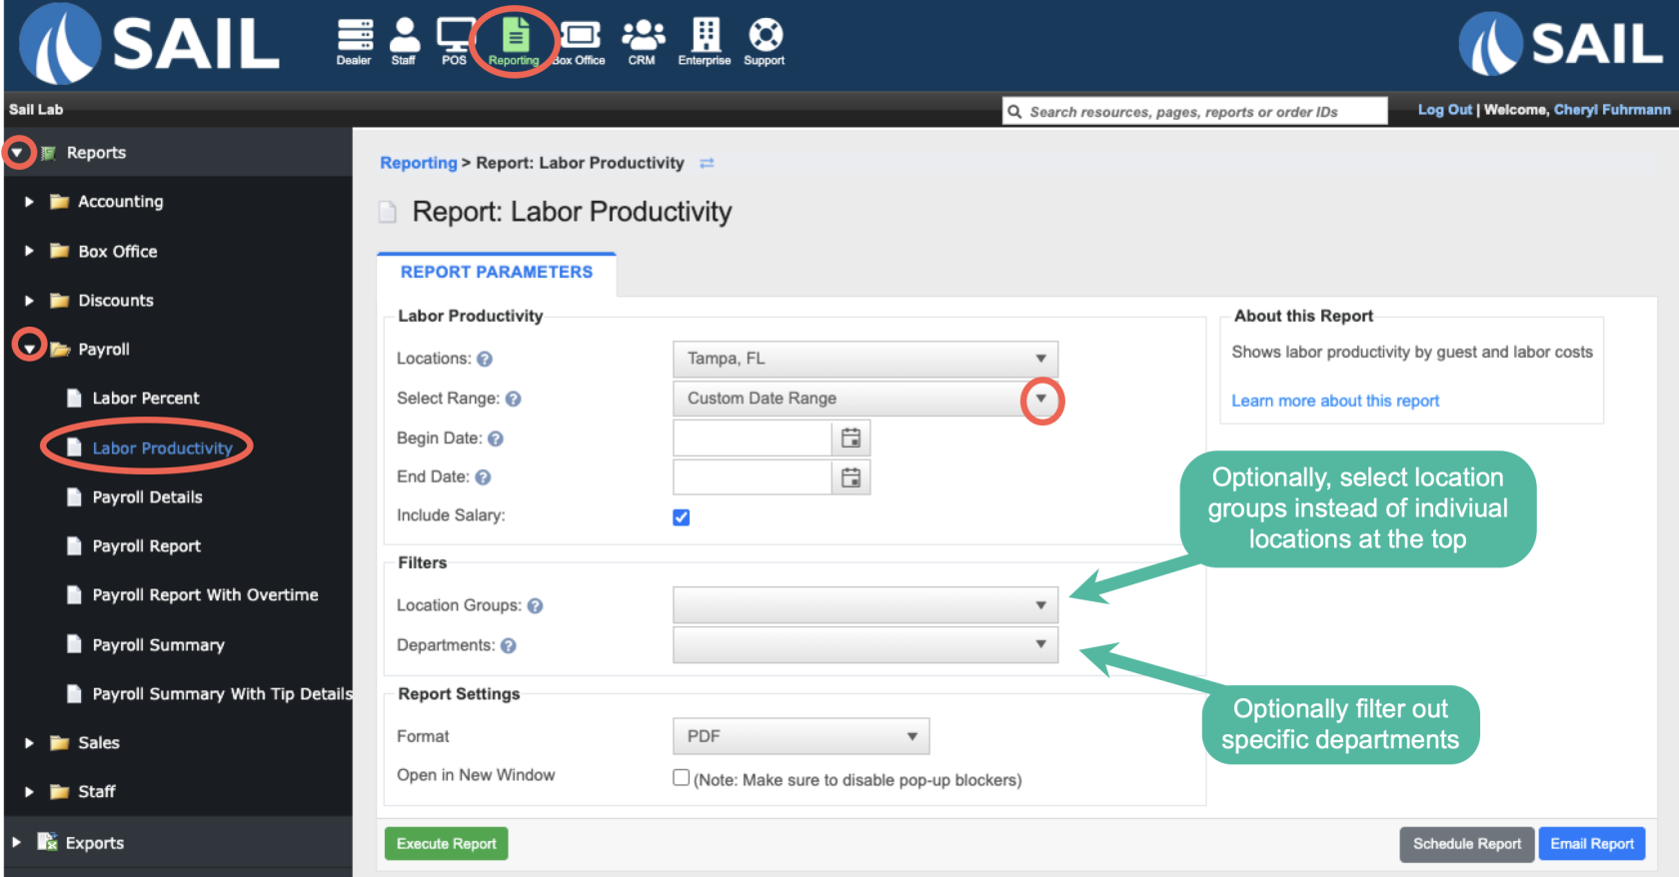
Task: Click the Begin Date help icon
Action: [x=495, y=439]
